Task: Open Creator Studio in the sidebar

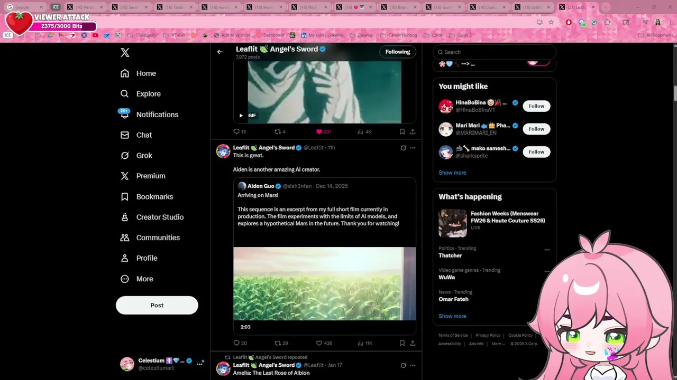Action: pos(152,217)
